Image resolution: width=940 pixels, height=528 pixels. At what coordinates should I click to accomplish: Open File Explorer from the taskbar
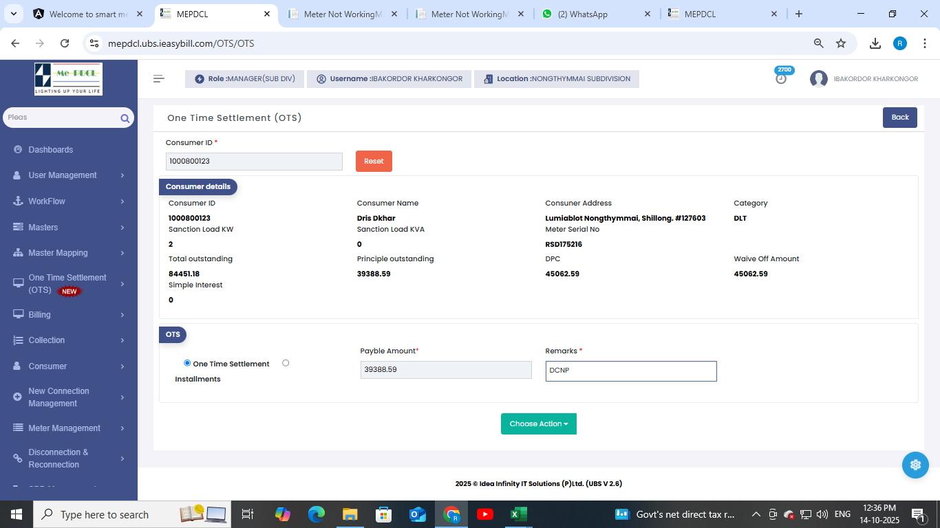tap(350, 514)
